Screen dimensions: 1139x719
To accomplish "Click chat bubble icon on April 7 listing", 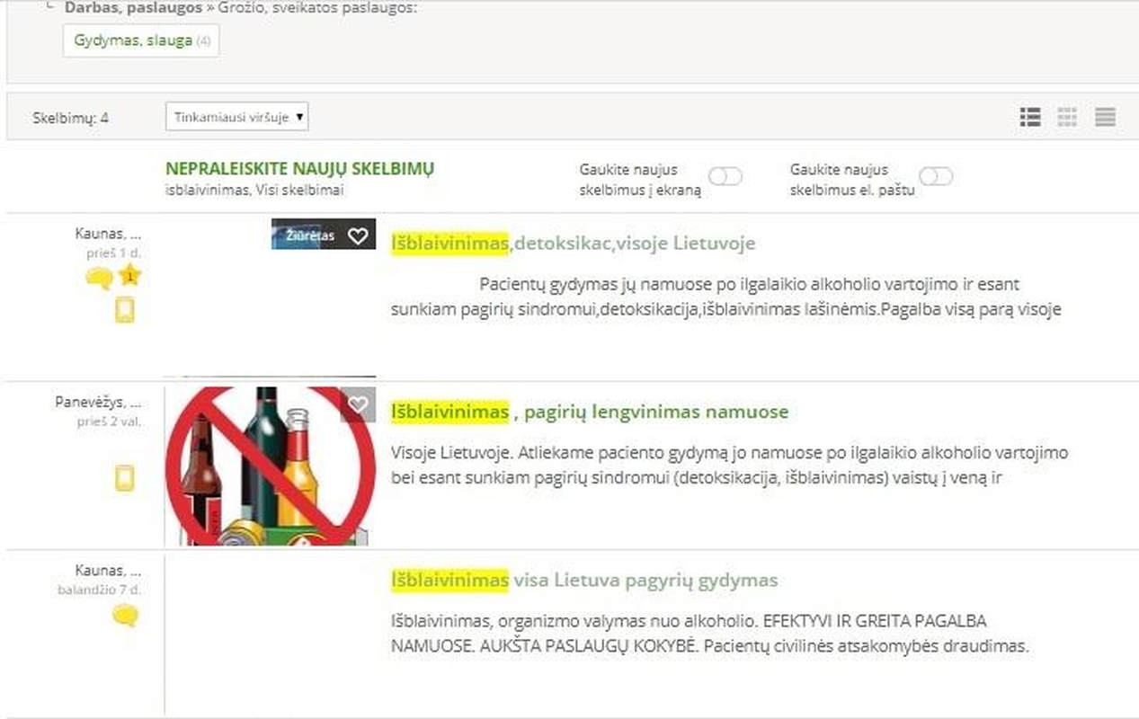I will tap(125, 616).
